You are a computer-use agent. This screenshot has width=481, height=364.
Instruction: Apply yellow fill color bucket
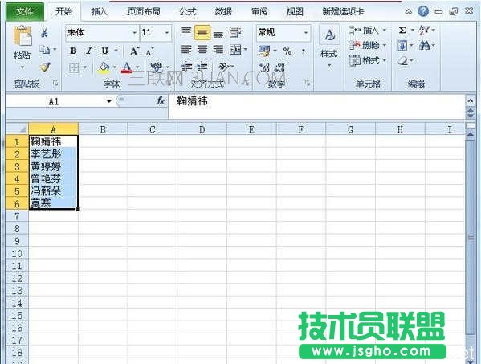pyautogui.click(x=104, y=67)
